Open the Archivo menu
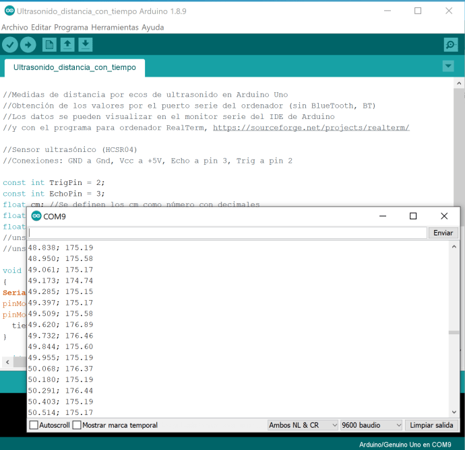The width and height of the screenshot is (465, 450). tap(15, 28)
